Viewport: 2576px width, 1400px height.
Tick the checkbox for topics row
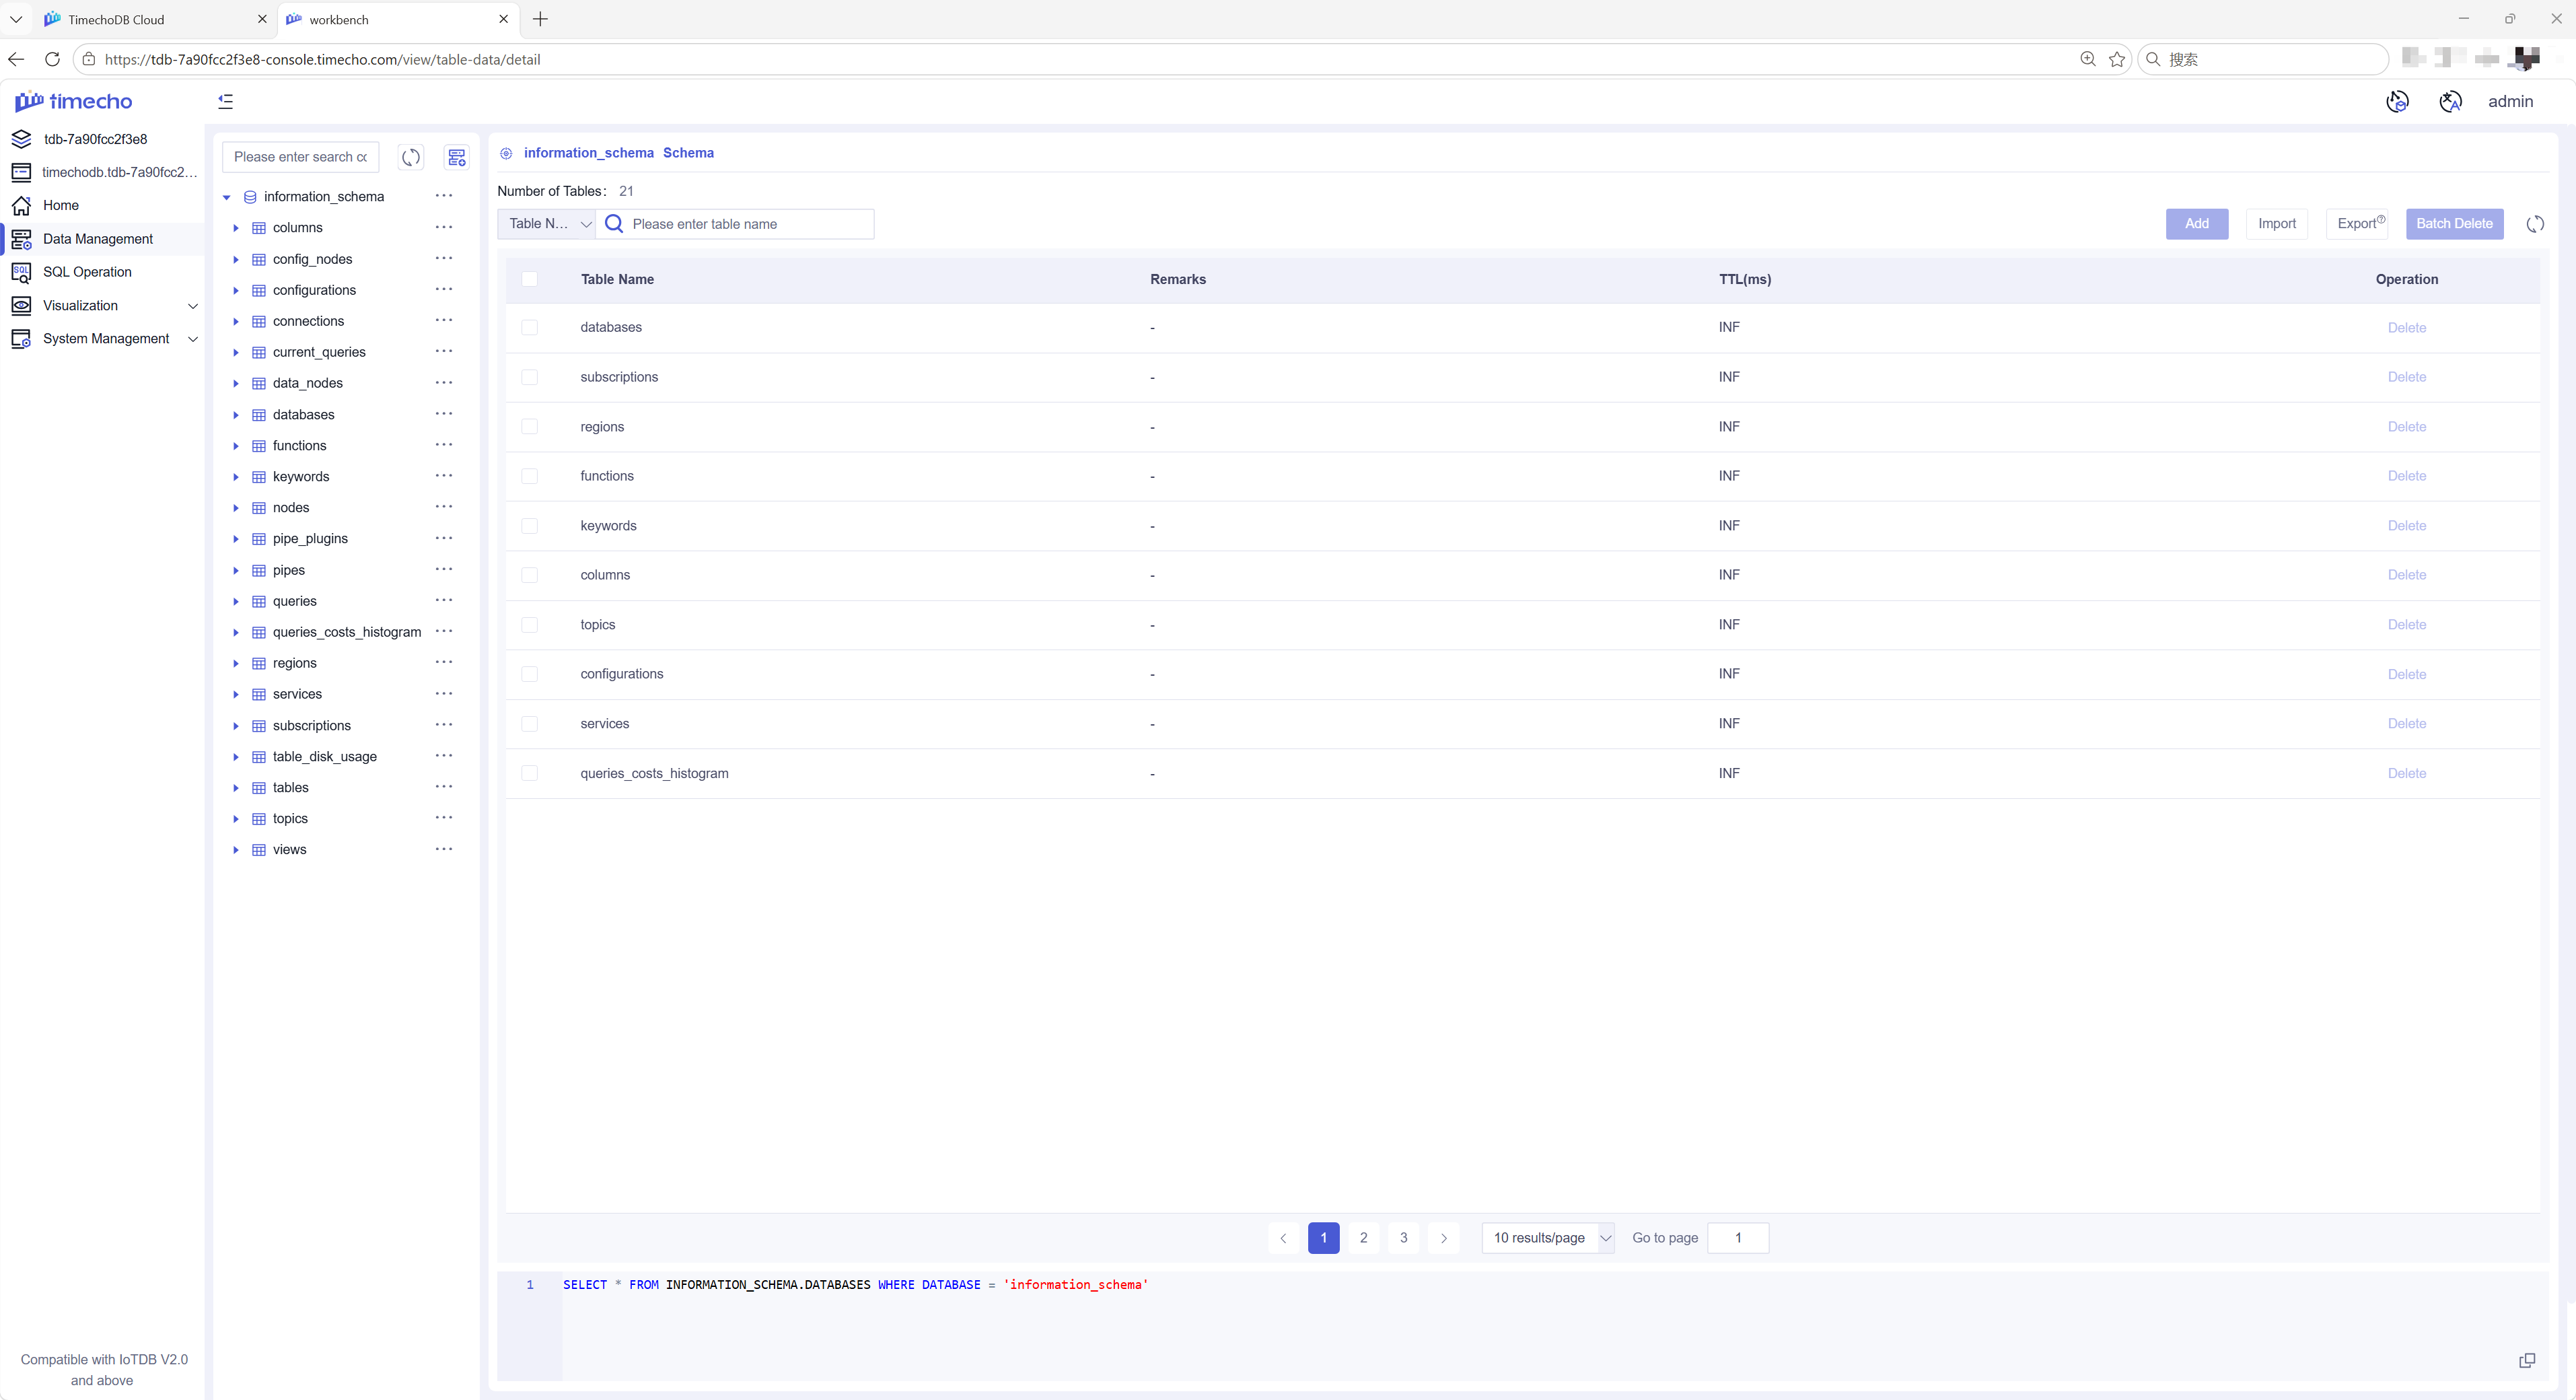point(530,625)
